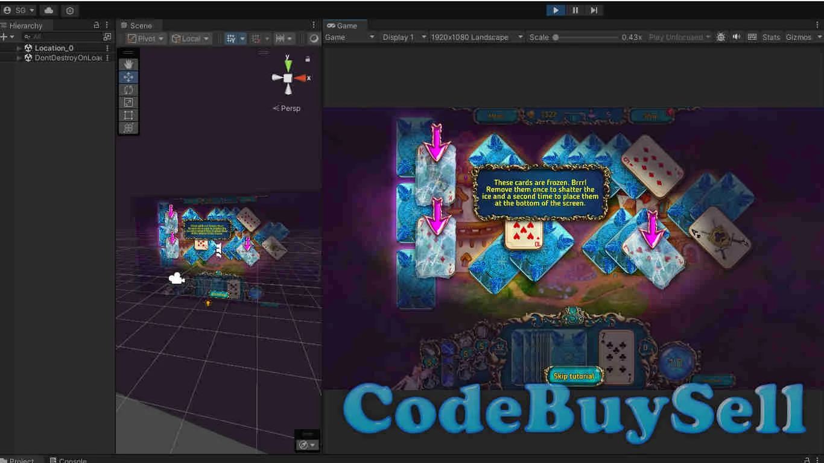Toggle Play mode
The height and width of the screenshot is (463, 824).
point(556,10)
